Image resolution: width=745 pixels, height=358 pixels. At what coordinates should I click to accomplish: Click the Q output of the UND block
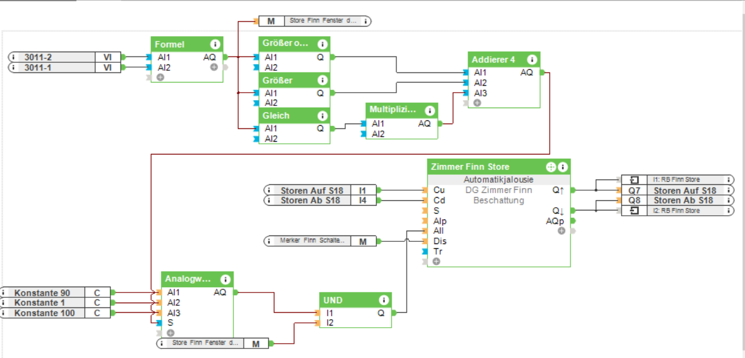coord(381,313)
